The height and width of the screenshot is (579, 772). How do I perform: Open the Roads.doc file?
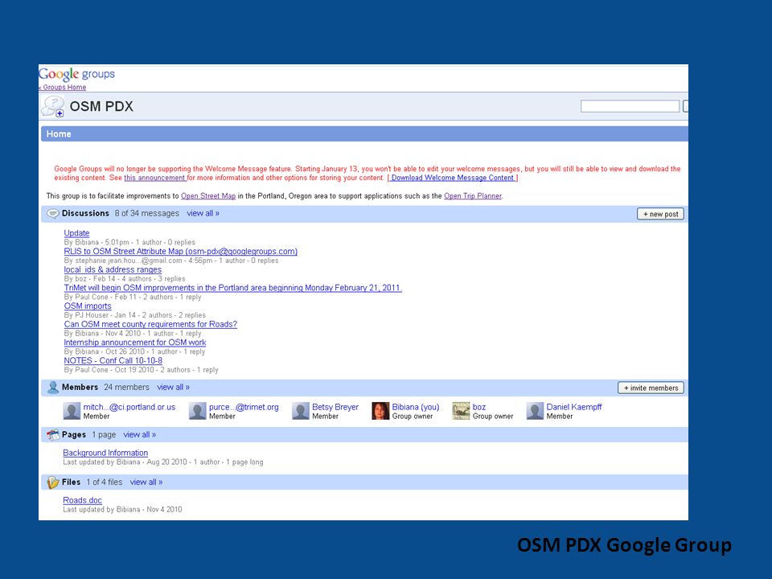[82, 500]
